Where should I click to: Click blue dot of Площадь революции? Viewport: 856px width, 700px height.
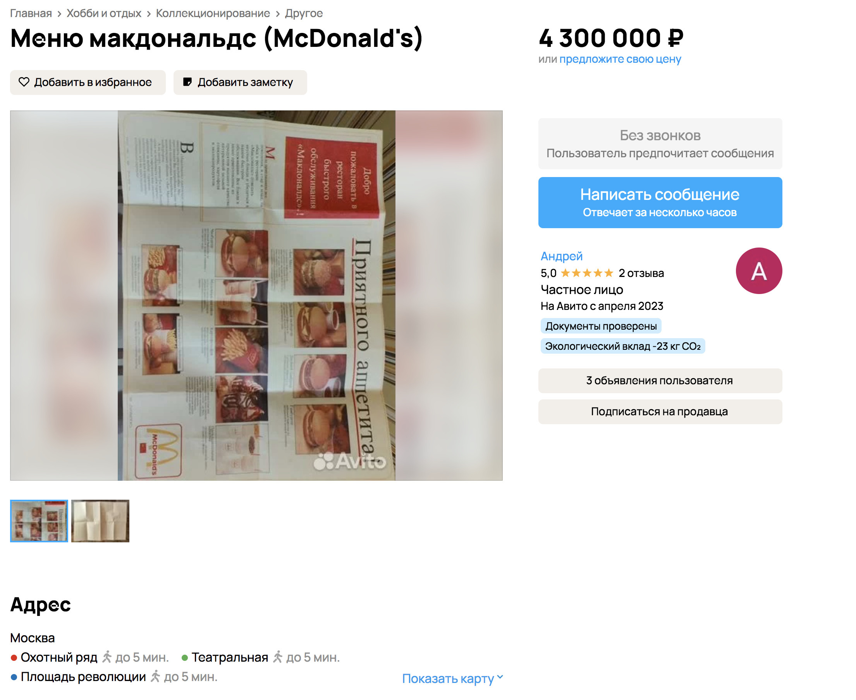(x=14, y=678)
